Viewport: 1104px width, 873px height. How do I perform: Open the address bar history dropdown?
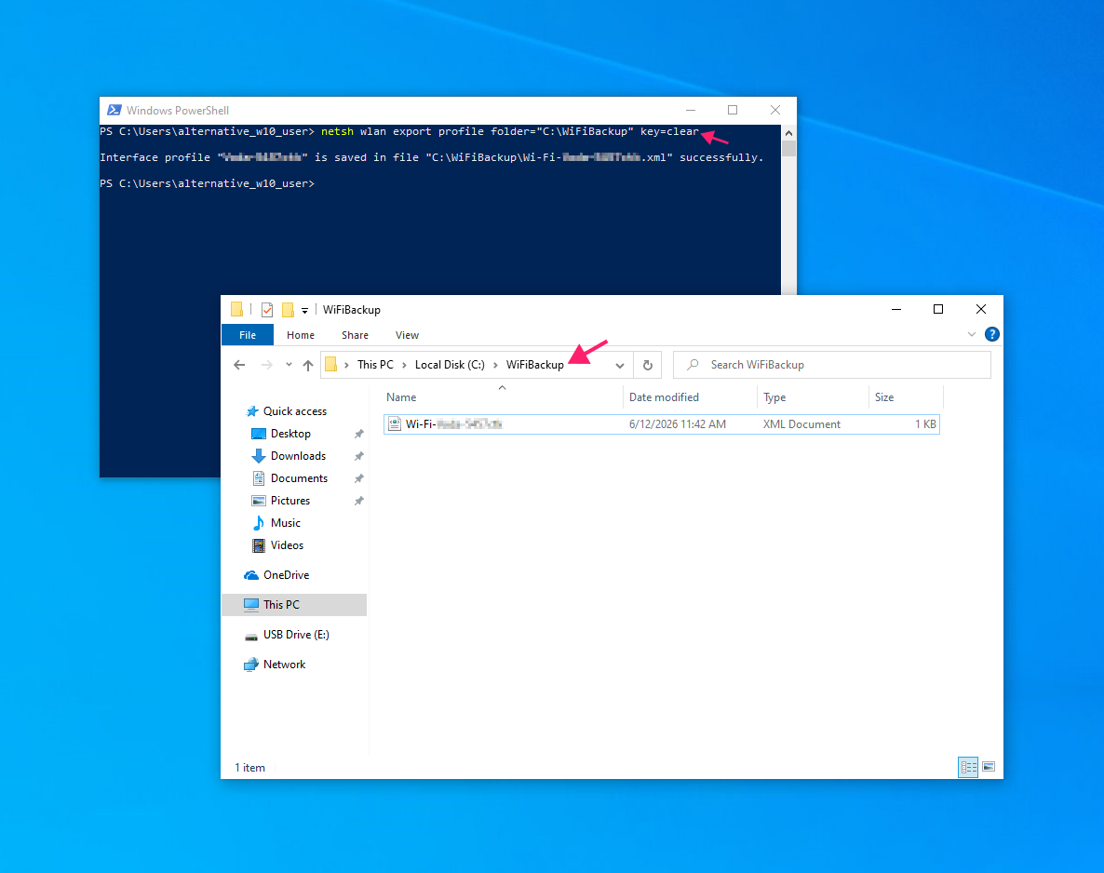[620, 366]
